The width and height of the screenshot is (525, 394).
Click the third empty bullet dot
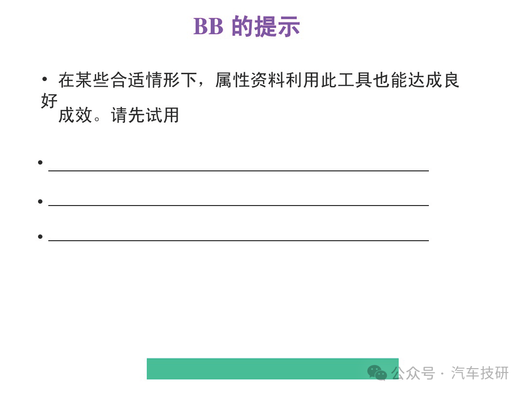pyautogui.click(x=40, y=236)
